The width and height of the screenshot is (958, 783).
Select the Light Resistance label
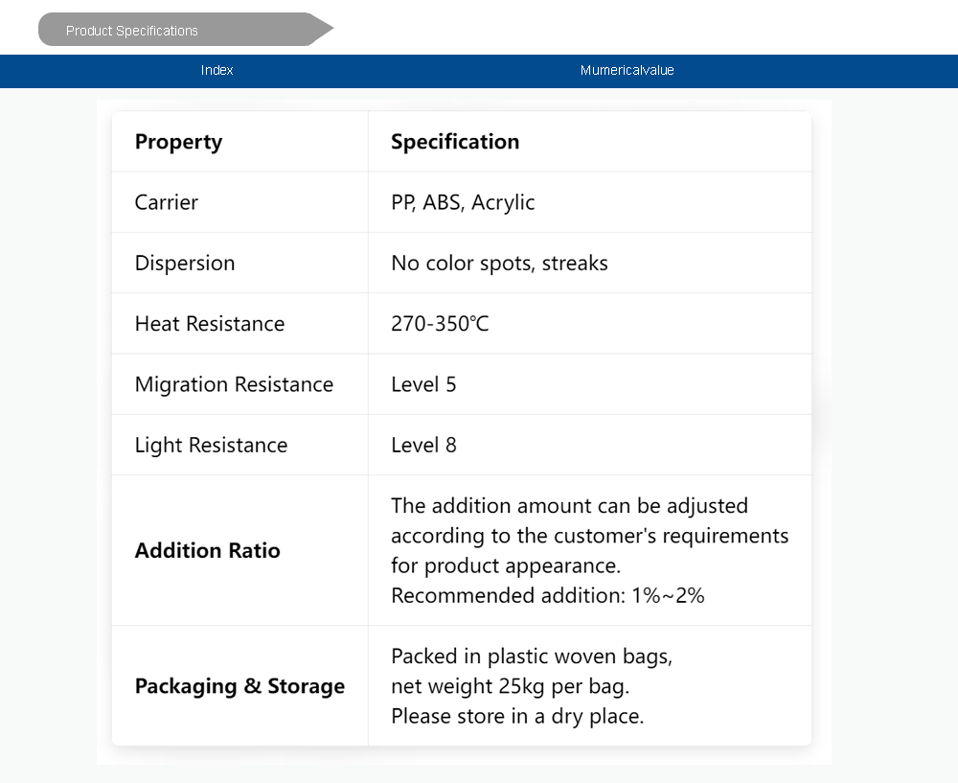[x=211, y=445]
